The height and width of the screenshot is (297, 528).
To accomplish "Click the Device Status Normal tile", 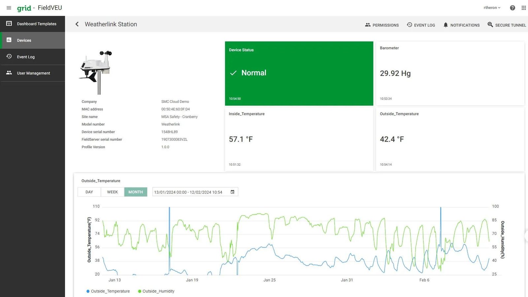I will (x=299, y=73).
